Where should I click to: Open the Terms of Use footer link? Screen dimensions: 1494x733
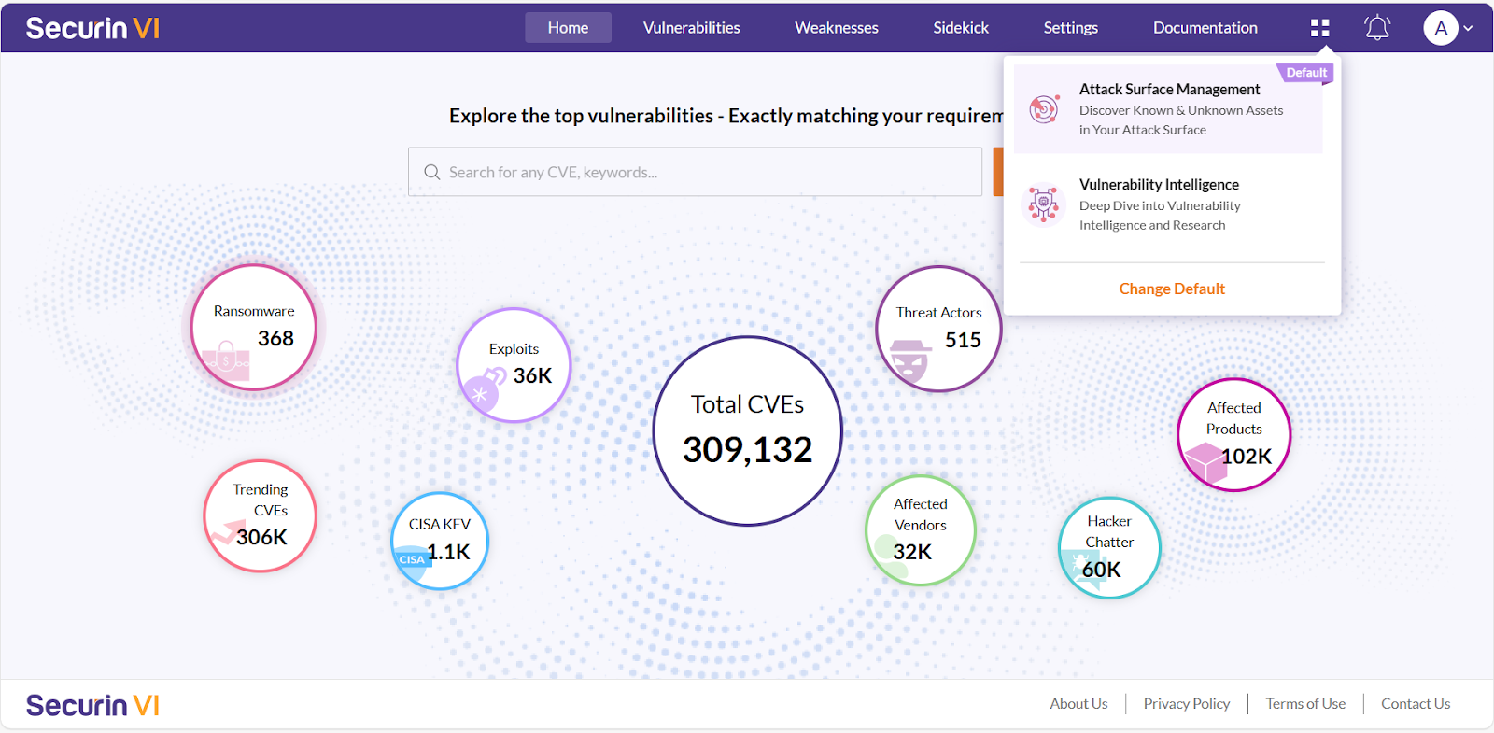(1305, 704)
